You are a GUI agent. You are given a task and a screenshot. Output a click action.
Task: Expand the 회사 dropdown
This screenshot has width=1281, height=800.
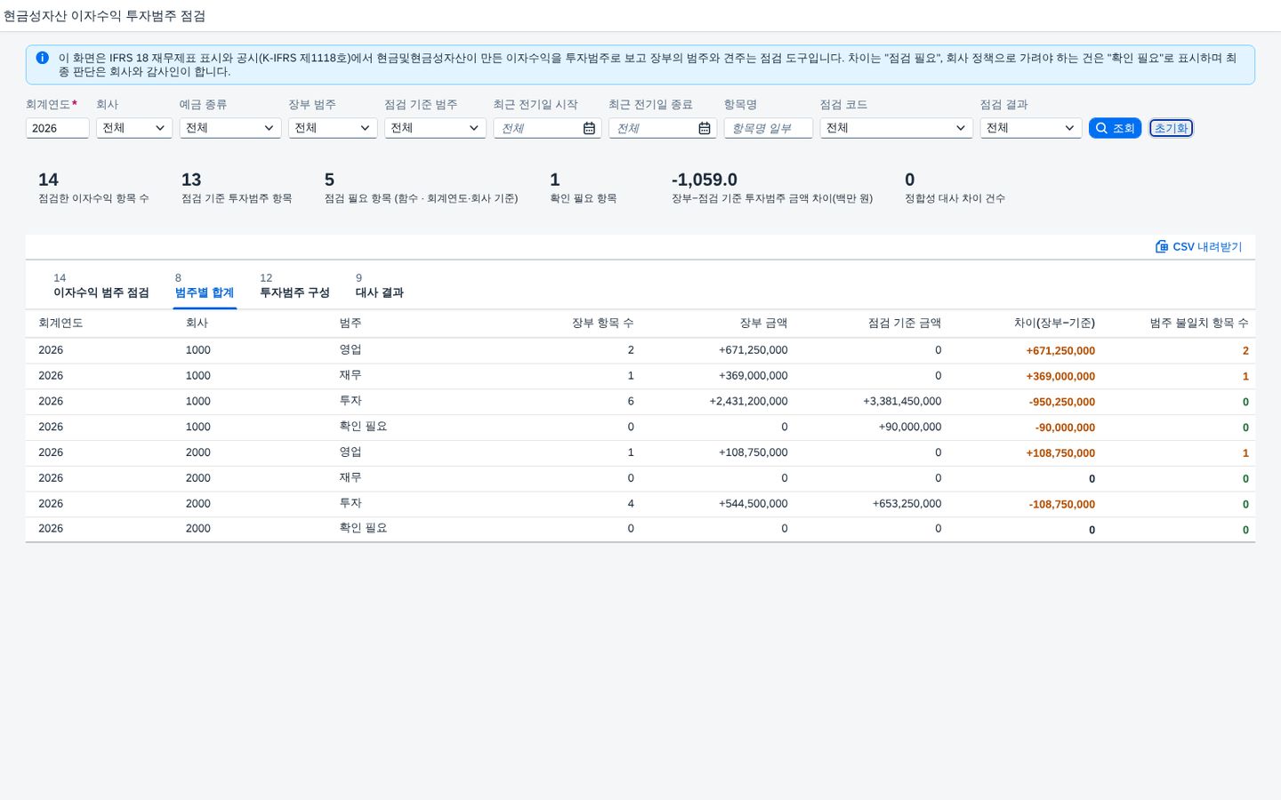click(x=134, y=128)
